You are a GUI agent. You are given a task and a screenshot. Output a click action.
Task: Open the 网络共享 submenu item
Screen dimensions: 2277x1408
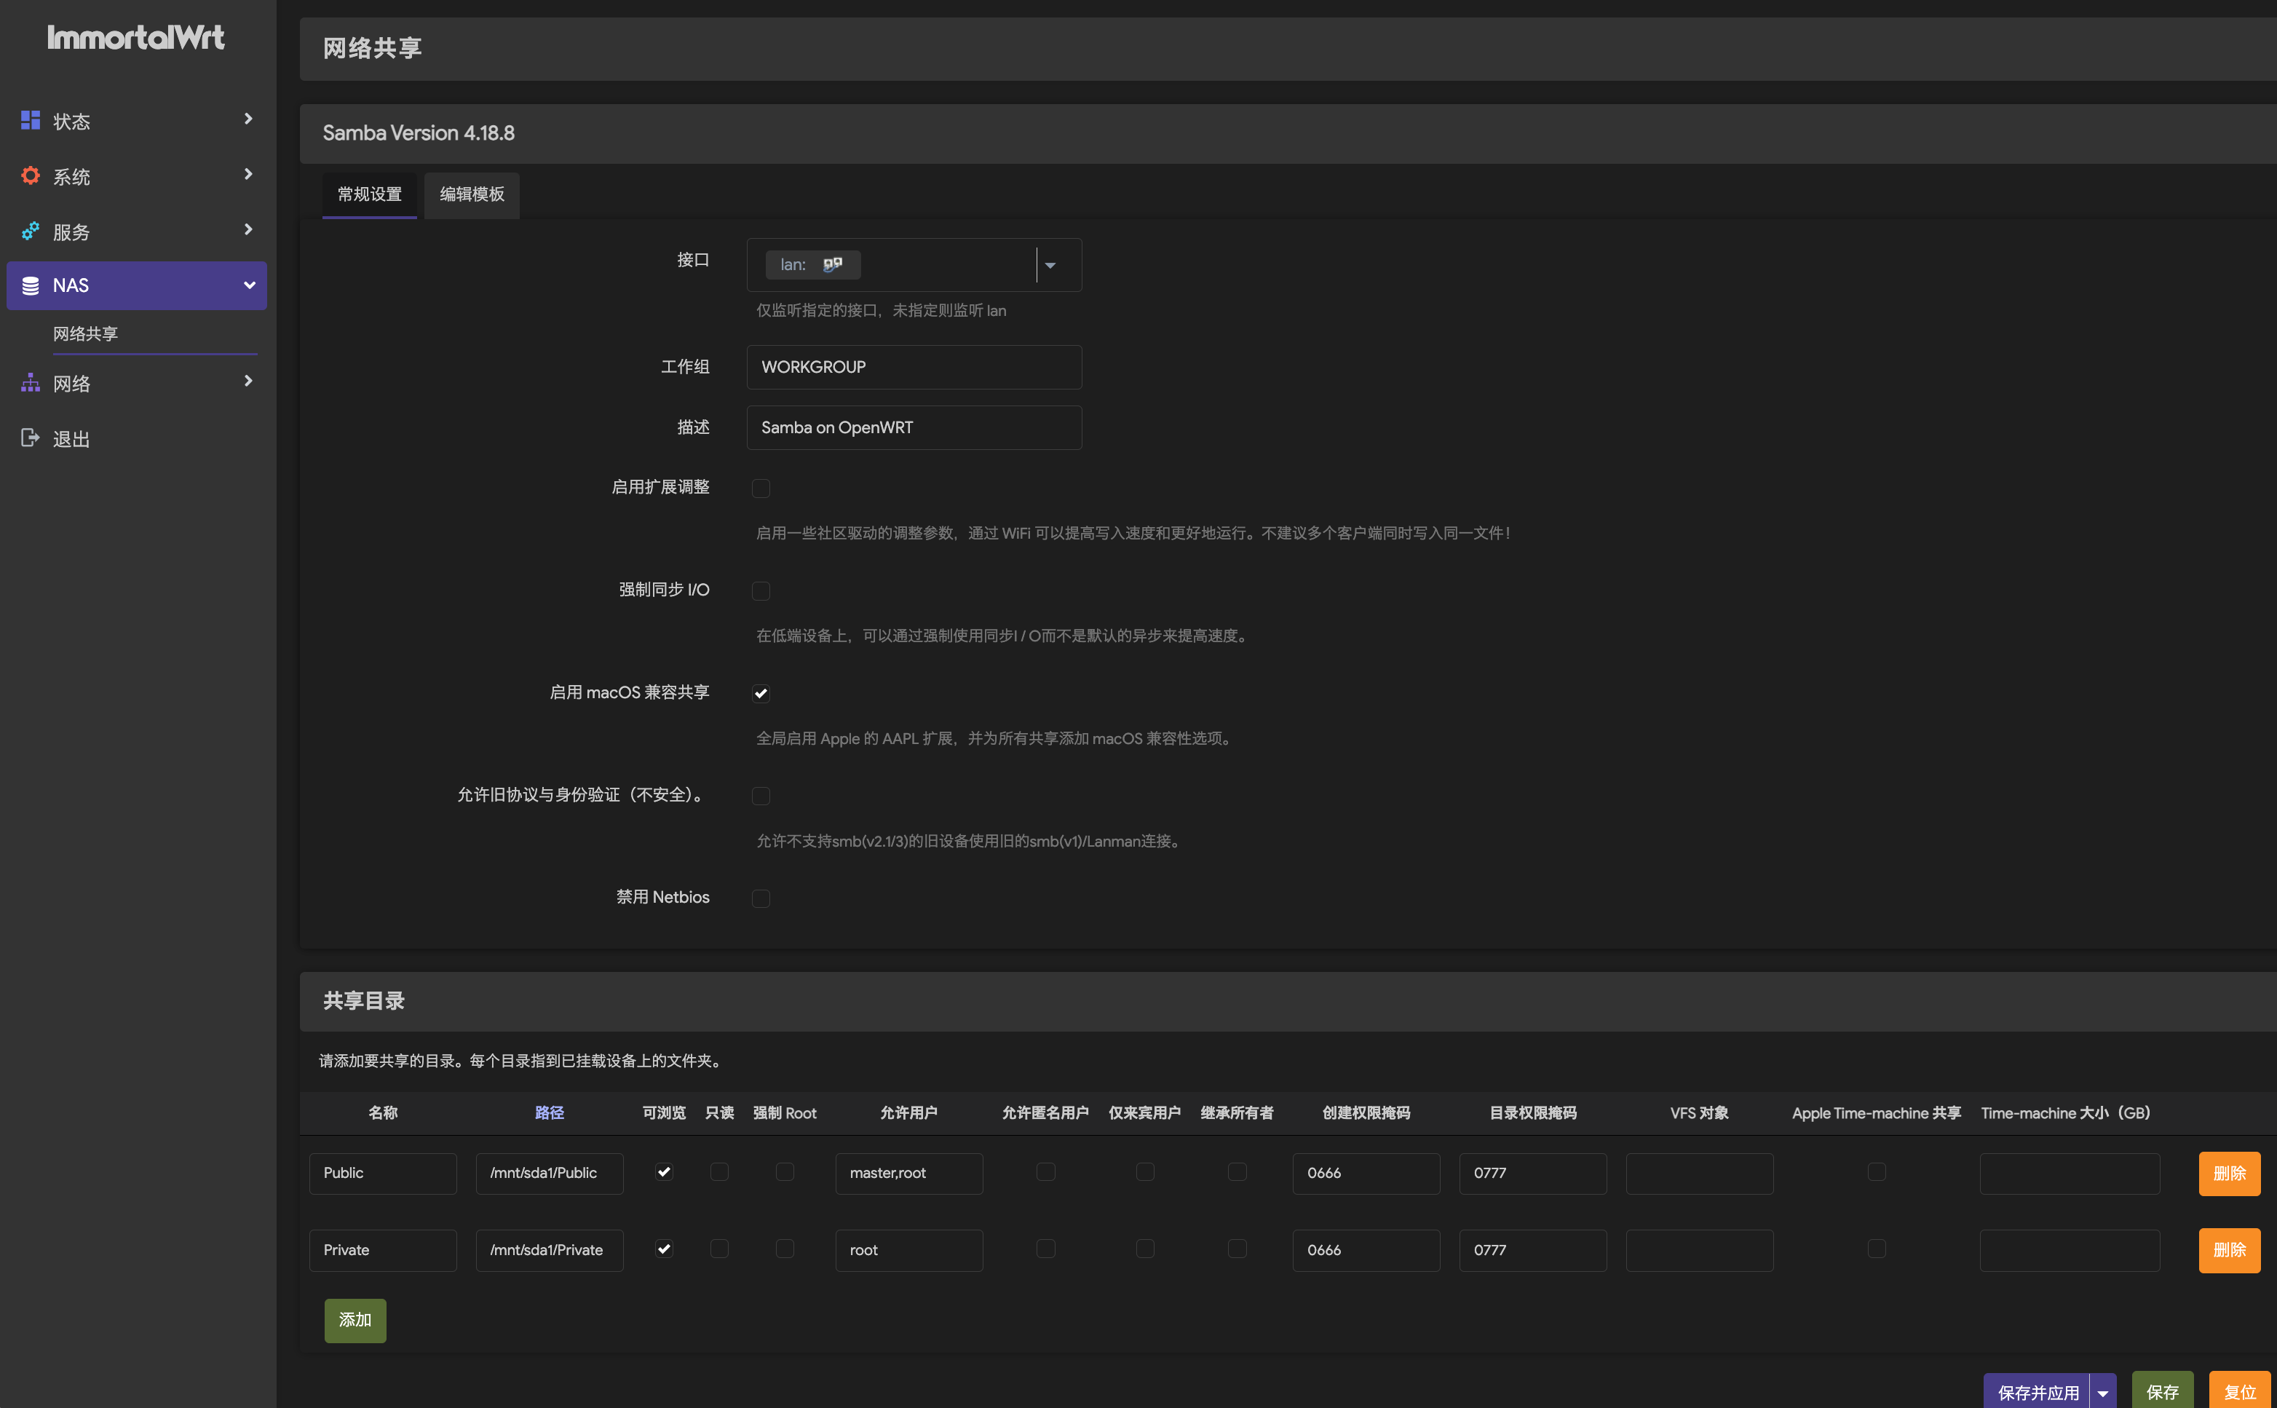(86, 333)
